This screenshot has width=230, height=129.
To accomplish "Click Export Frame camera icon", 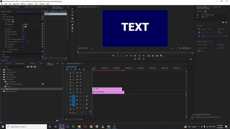I will point(157,56).
